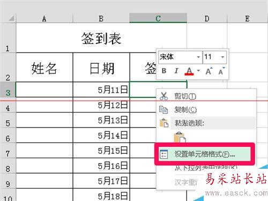Click the cell containing 5月11日

[101, 90]
